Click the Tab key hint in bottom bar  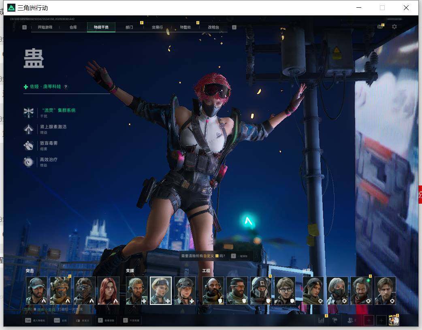(x=35, y=320)
